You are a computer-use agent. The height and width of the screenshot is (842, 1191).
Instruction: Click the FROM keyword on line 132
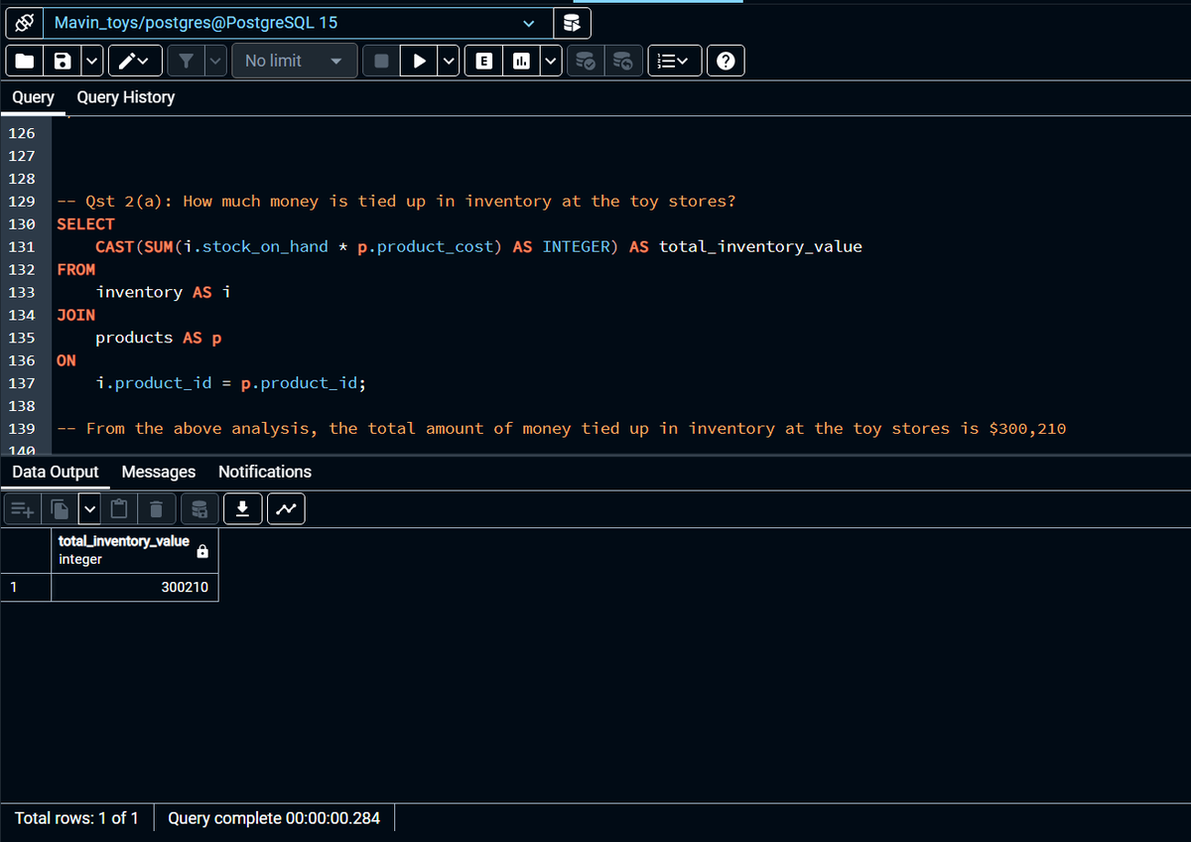point(76,270)
